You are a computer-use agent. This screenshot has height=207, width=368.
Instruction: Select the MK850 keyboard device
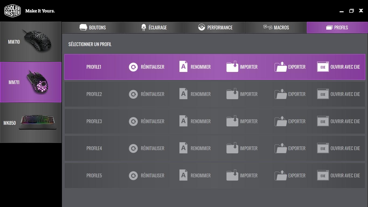(x=31, y=123)
